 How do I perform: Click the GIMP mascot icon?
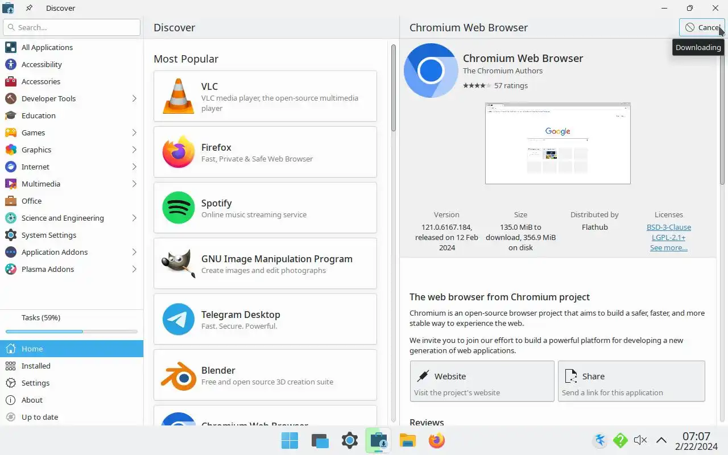pos(179,263)
